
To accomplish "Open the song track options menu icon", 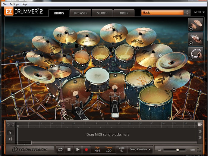I will [200, 125].
